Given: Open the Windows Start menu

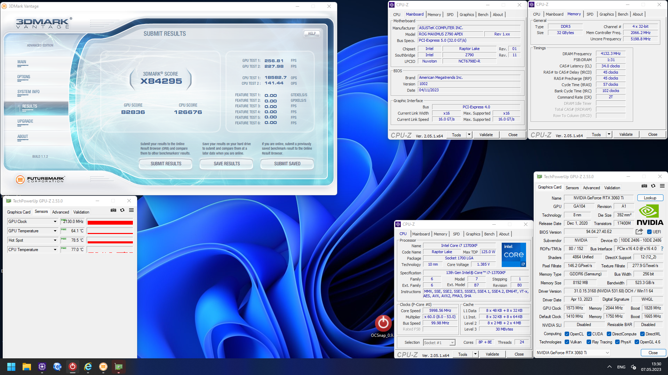Looking at the screenshot, I should click(x=11, y=367).
